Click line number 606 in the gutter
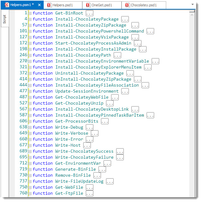Screen dimensions: 201x202 [23, 121]
